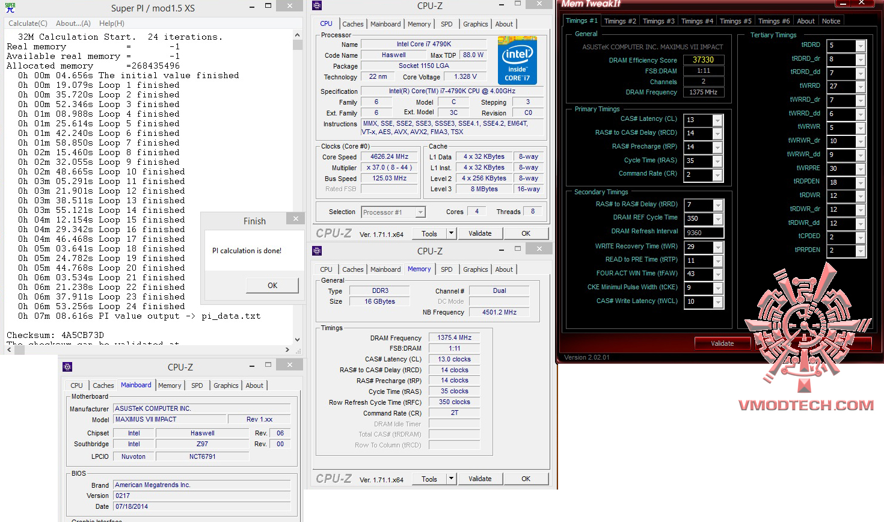The height and width of the screenshot is (522, 884).
Task: Expand the Tools dropdown arrow in the CPU-Z Memory window
Action: click(x=451, y=479)
